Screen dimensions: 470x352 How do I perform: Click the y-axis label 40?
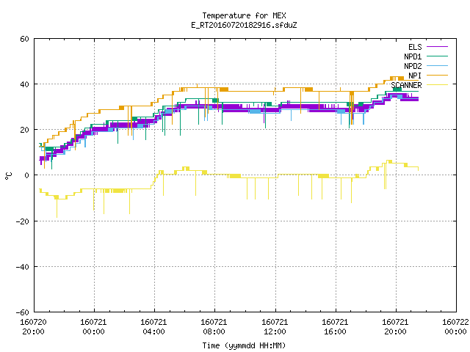pos(24,84)
